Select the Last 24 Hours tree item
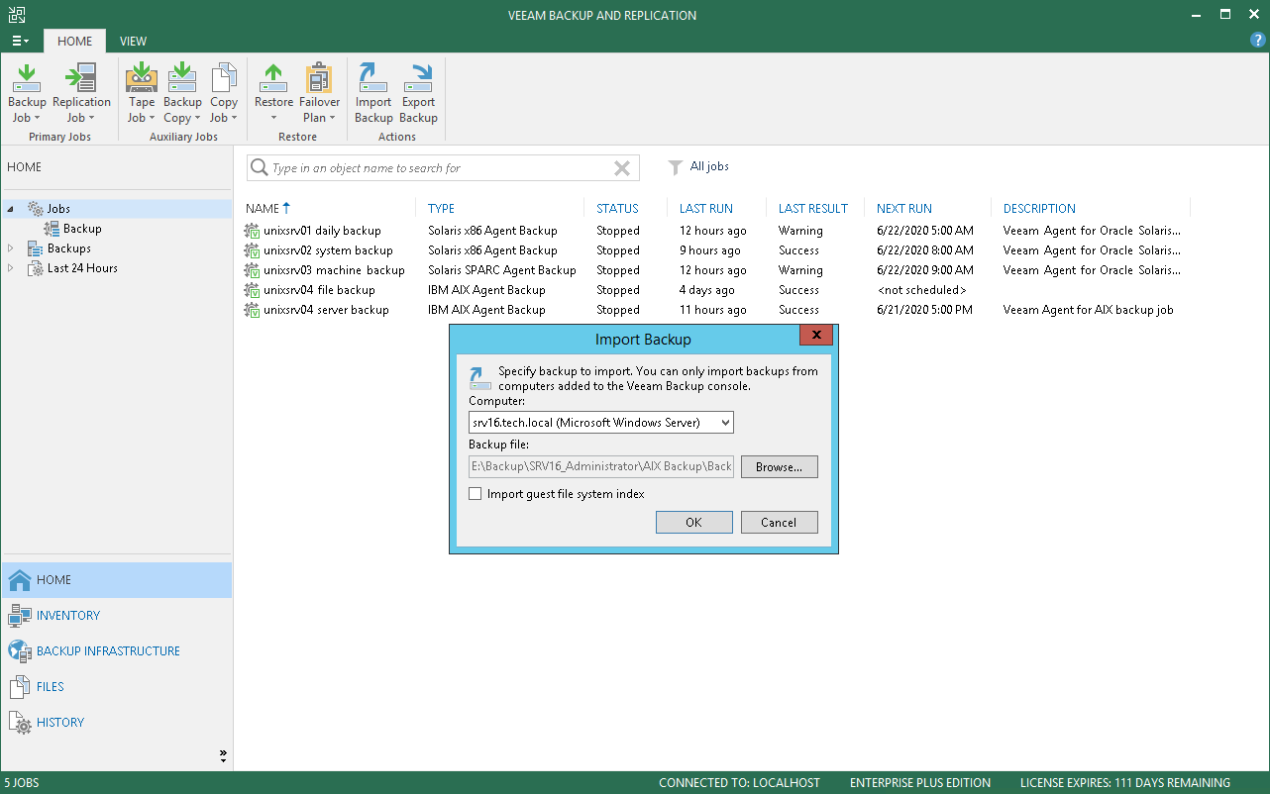 pos(82,268)
